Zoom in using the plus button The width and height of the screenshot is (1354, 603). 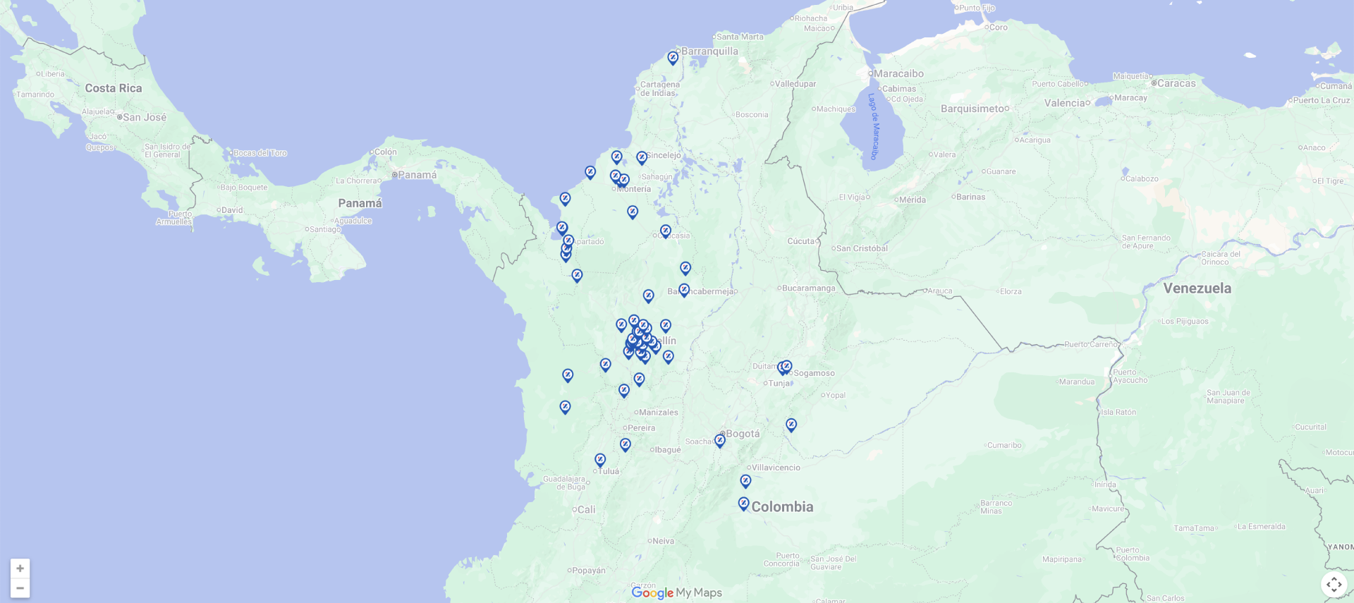(20, 568)
